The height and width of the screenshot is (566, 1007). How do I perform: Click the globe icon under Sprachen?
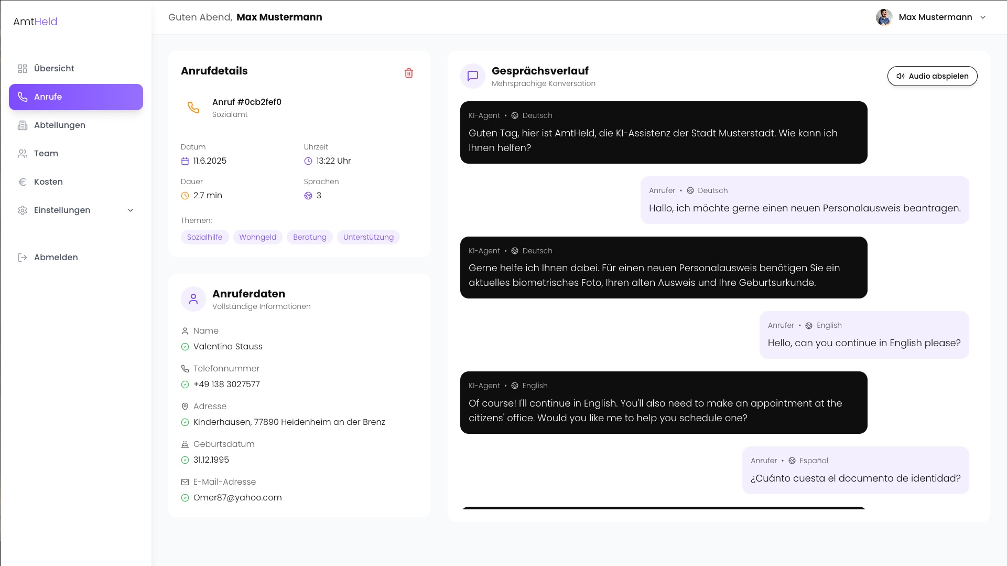tap(308, 196)
